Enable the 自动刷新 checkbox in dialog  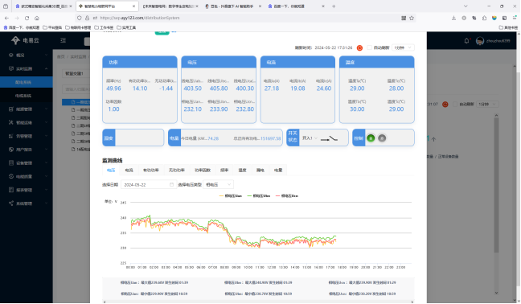369,47
